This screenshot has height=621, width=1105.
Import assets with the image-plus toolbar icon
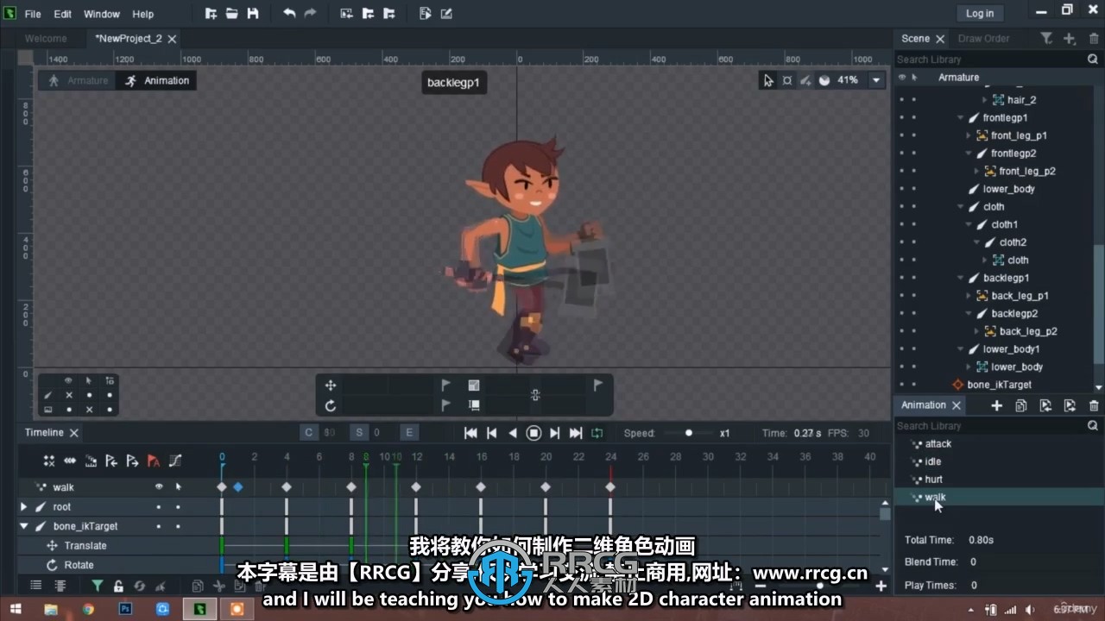coord(346,13)
